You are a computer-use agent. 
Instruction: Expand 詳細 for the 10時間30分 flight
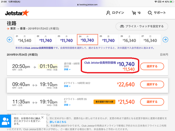click(67, 86)
